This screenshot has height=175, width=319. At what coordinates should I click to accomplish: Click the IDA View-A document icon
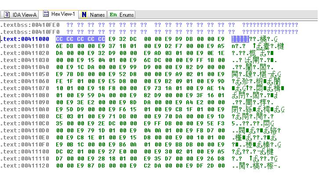click(x=7, y=15)
